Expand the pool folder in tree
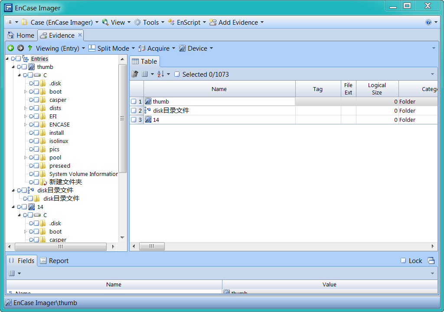Viewport: 444px width, 312px height. [25, 157]
